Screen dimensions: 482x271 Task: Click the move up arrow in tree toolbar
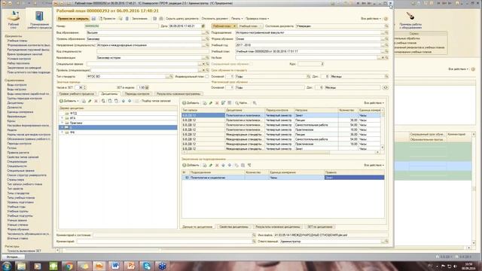coord(124,101)
